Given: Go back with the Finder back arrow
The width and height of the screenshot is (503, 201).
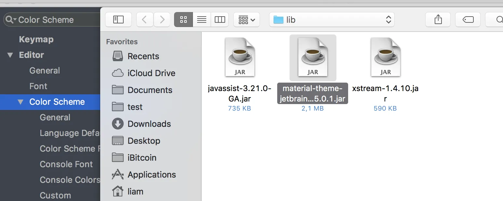Looking at the screenshot, I should tap(145, 20).
